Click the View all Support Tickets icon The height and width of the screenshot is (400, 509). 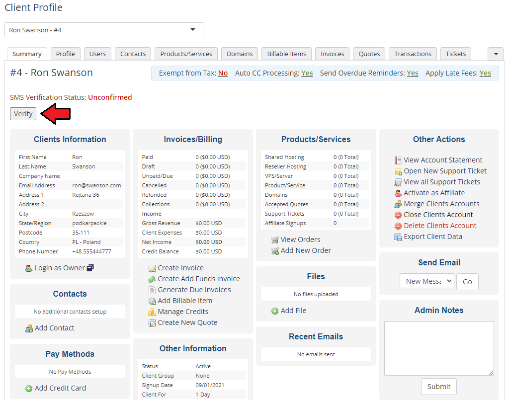tap(398, 182)
